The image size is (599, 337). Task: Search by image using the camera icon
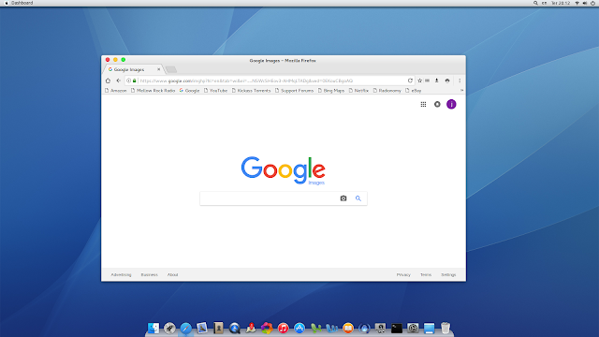343,198
